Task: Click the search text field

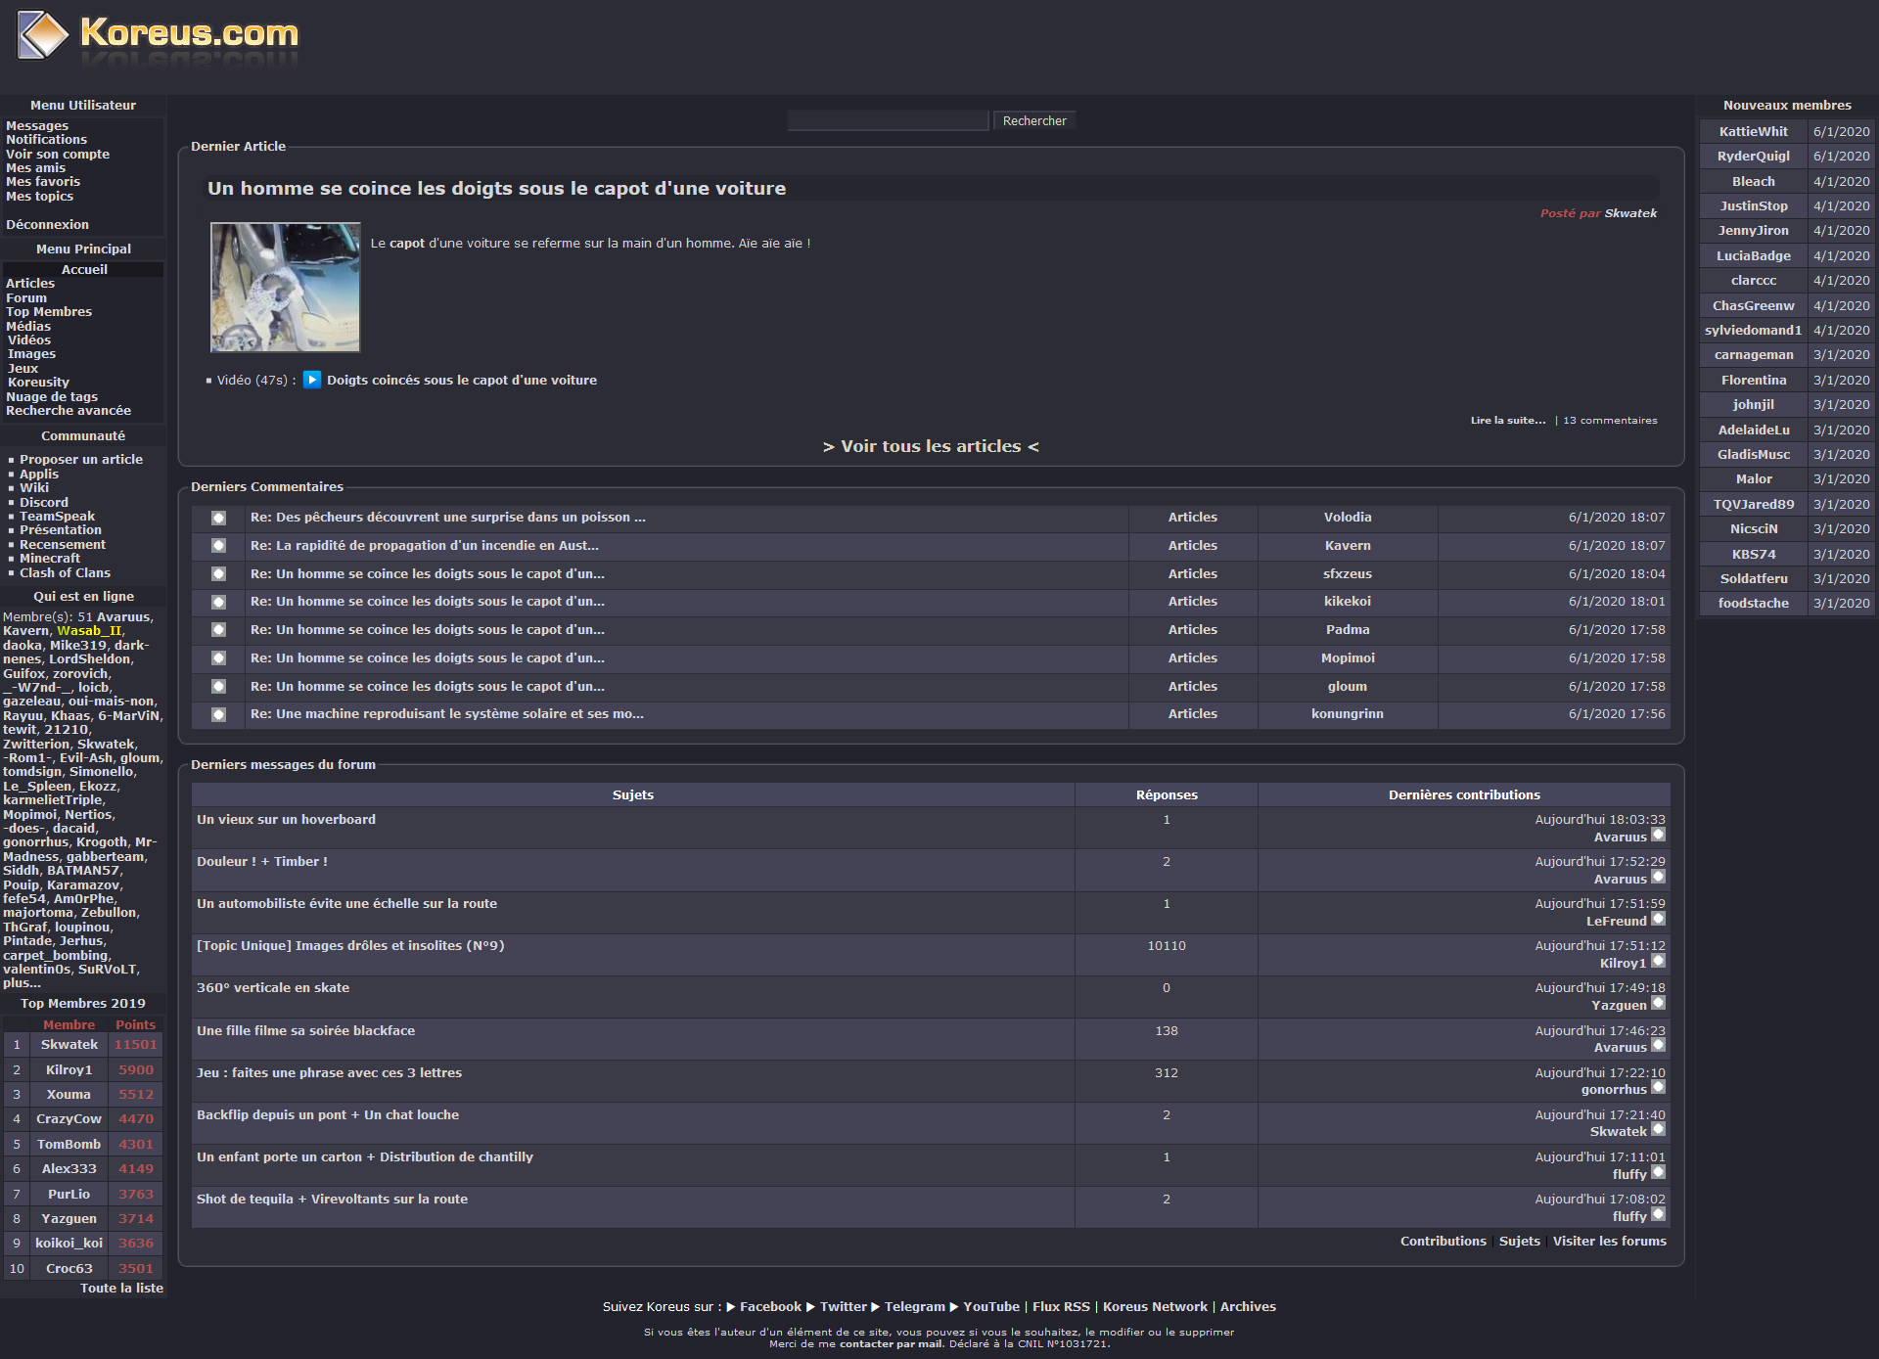Action: [888, 120]
